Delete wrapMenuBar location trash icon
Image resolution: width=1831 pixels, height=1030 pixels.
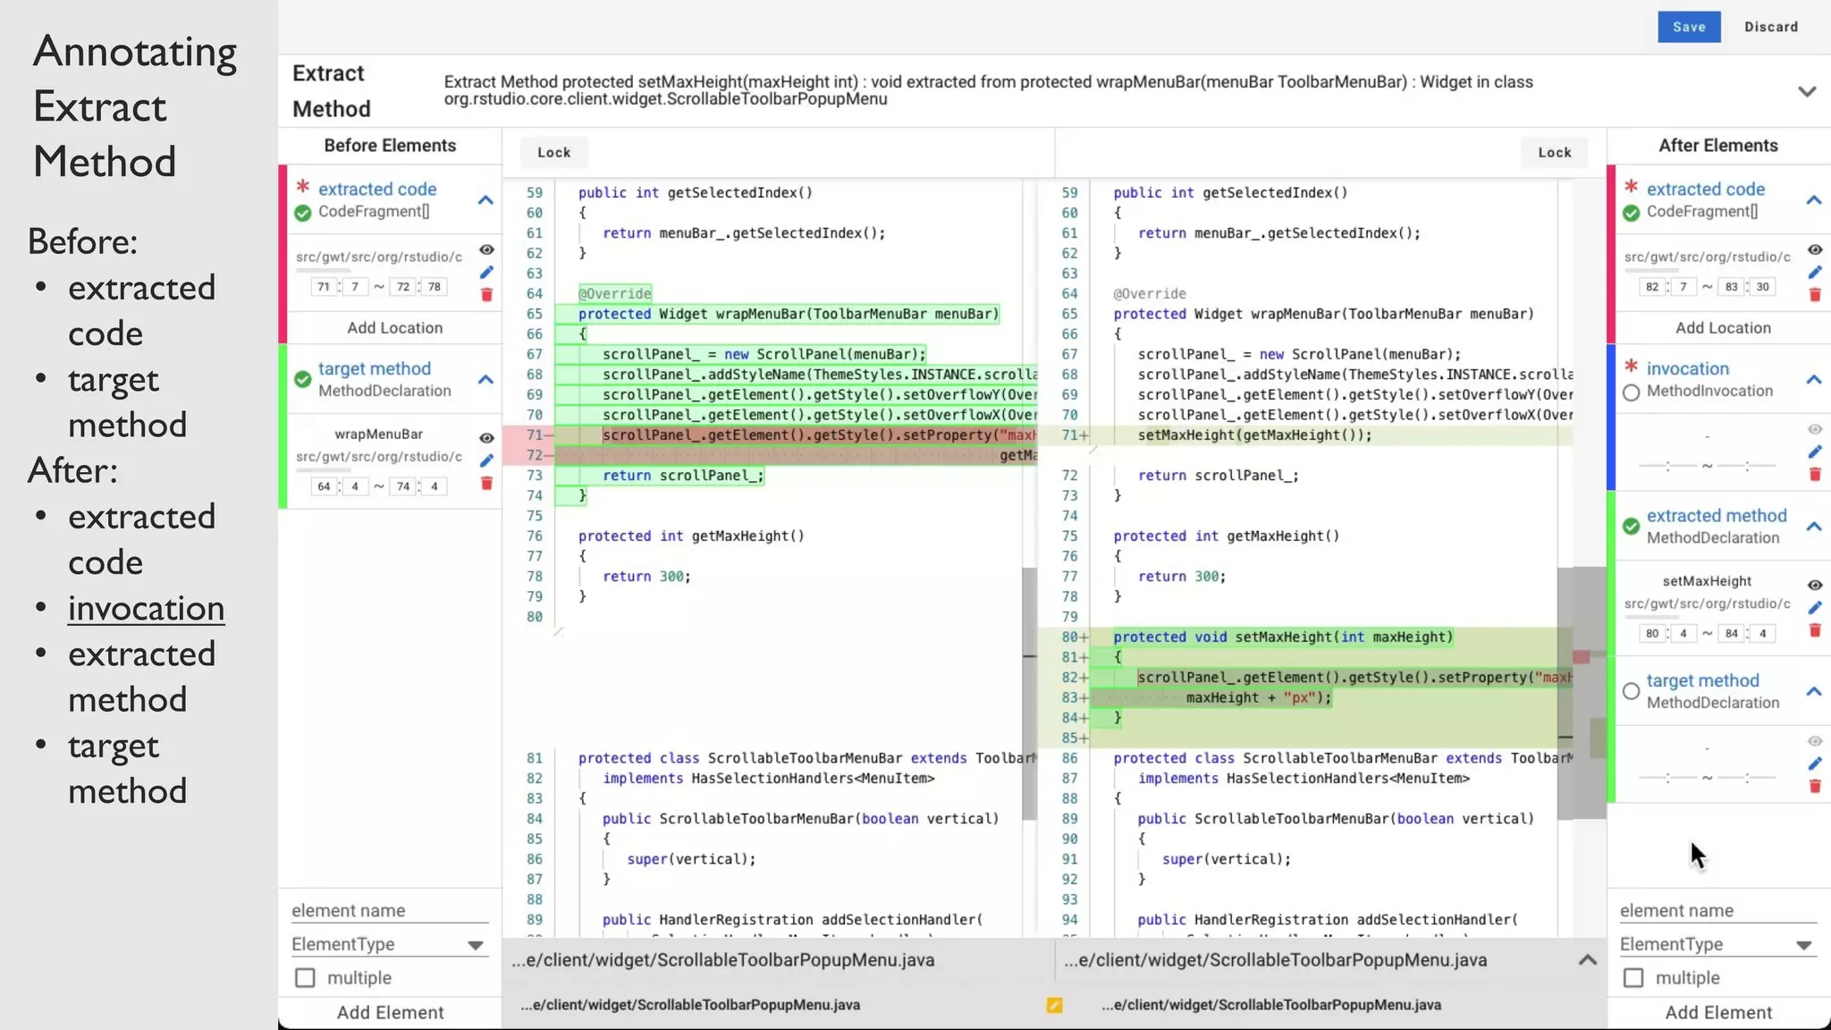(486, 483)
